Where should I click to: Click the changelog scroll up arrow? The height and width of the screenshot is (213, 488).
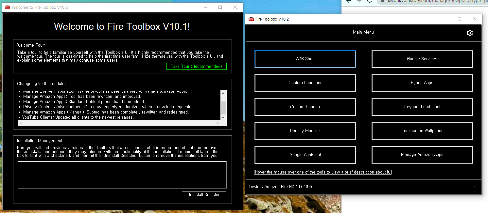point(223,93)
